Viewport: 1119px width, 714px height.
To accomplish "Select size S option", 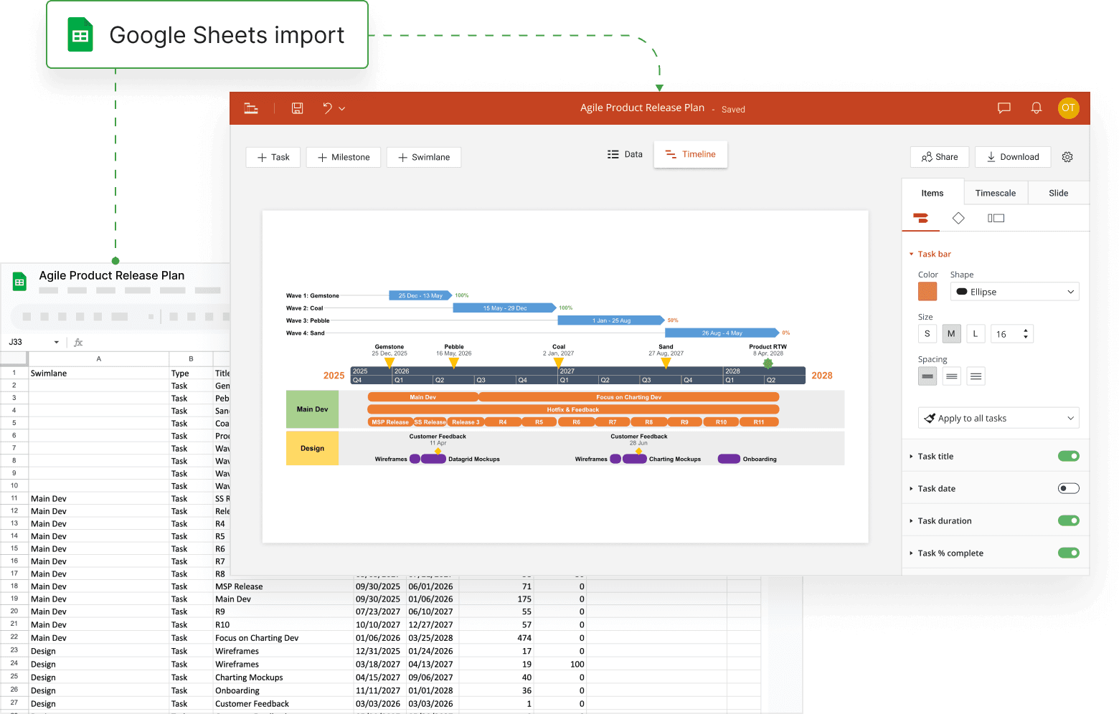I will (927, 334).
